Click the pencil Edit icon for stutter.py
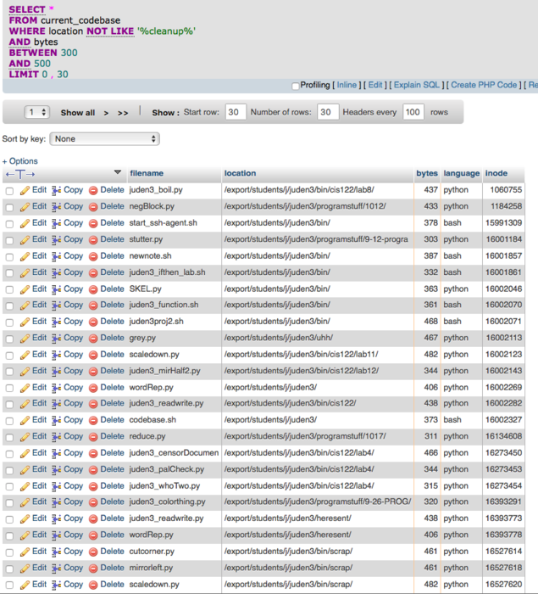Screen dimensions: 538x594 tap(25, 239)
